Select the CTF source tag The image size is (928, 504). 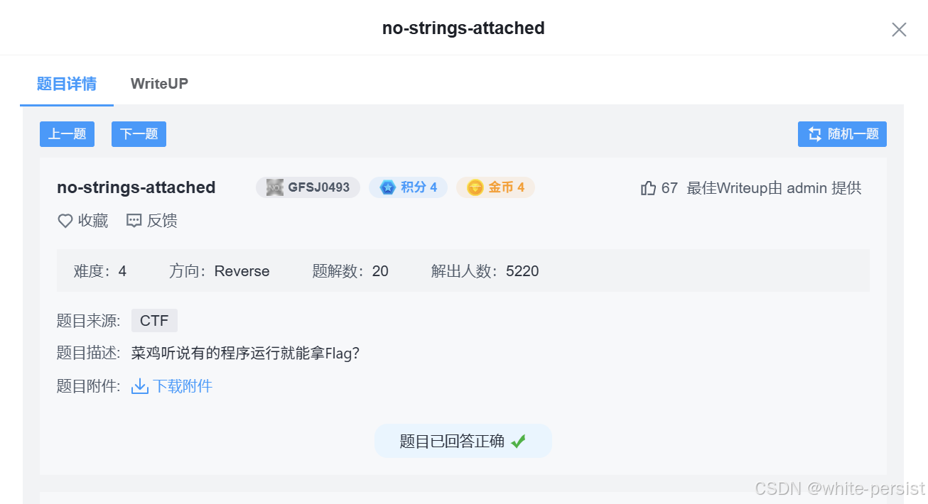pos(154,320)
